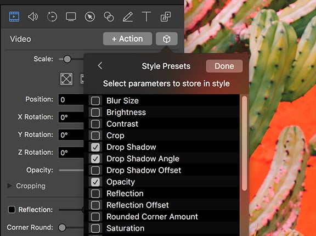The width and height of the screenshot is (316, 236).
Task: Check Rounded Corner Amount
Action: coord(95,217)
